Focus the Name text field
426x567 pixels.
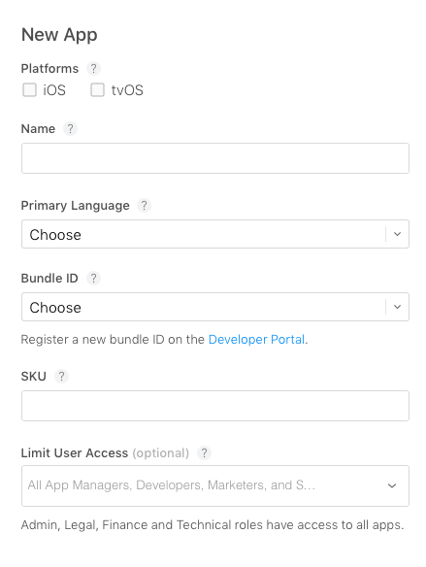(215, 158)
